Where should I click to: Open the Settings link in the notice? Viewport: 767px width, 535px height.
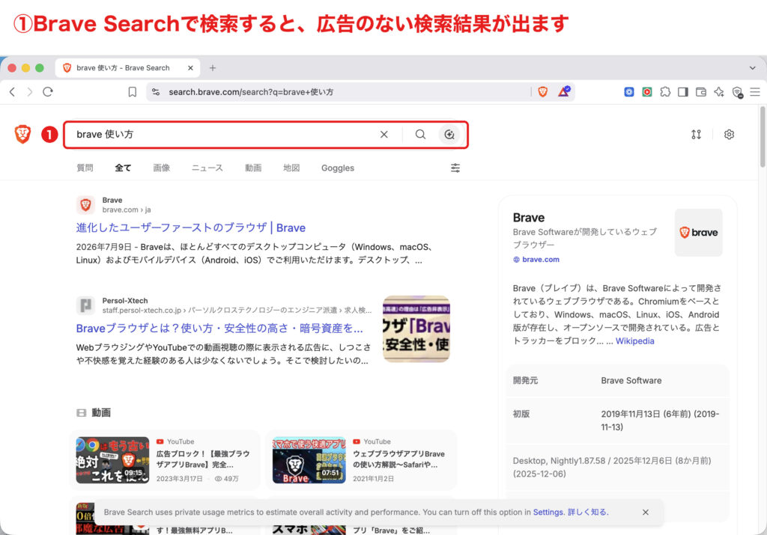click(x=548, y=512)
